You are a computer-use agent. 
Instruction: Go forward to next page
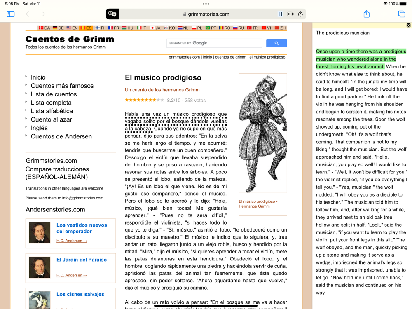point(43,14)
